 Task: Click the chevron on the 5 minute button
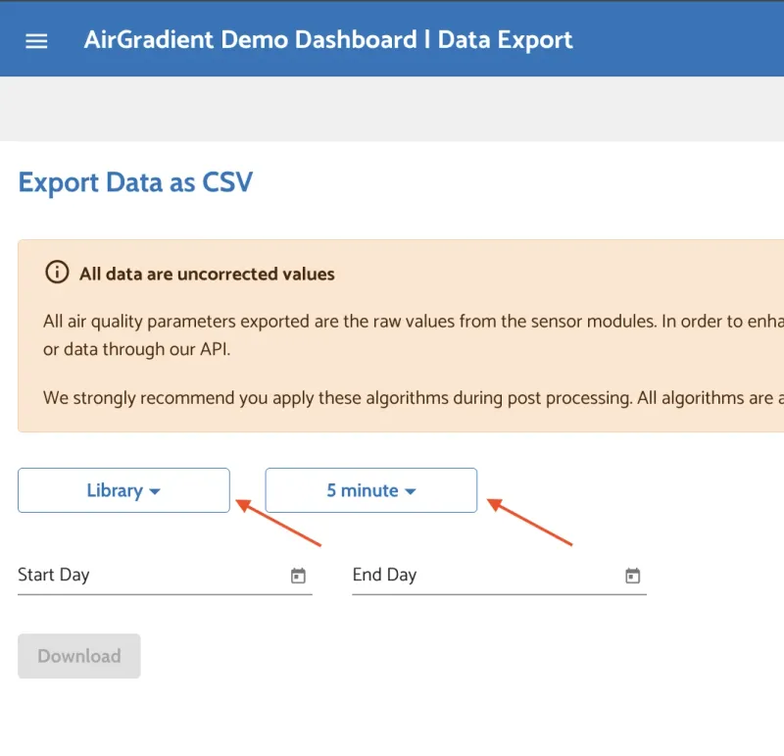point(411,490)
